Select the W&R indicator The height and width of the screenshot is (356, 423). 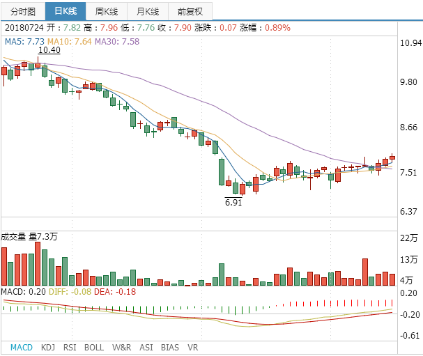pos(122,348)
